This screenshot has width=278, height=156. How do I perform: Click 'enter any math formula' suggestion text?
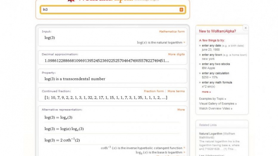tap(217, 82)
